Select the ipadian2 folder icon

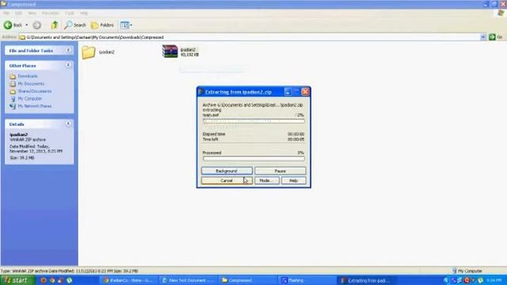coord(88,52)
